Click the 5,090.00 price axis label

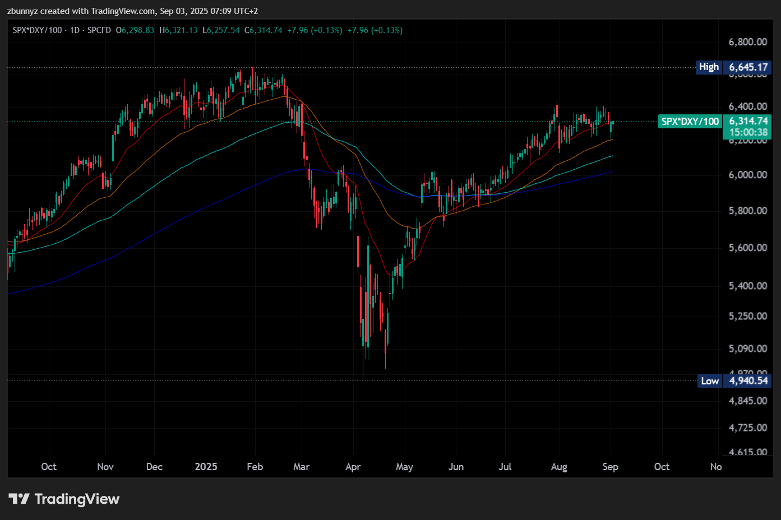748,349
